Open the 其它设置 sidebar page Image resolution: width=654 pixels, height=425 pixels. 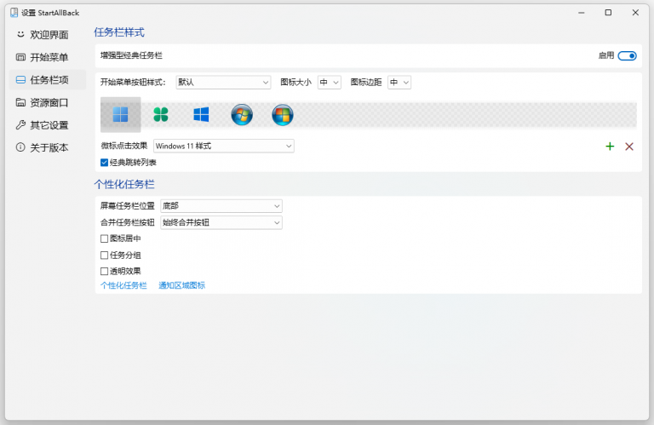(48, 124)
